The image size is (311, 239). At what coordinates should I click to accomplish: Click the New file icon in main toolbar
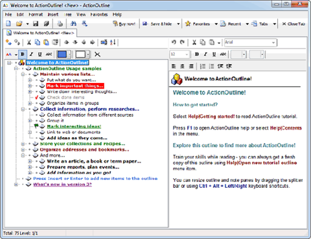8,23
